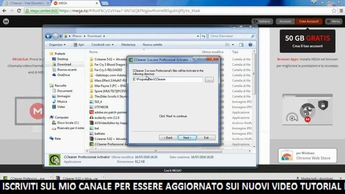
Task: Click Exit in the Activator dialog
Action: tap(206, 137)
